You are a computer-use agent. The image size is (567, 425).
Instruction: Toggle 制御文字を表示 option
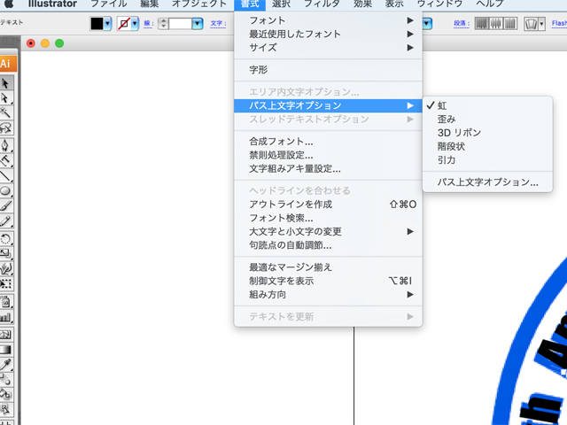tap(328, 281)
